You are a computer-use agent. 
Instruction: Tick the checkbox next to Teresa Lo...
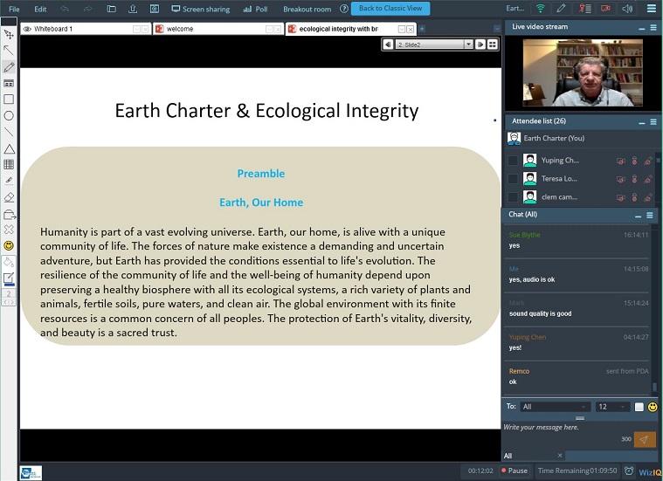pos(513,179)
